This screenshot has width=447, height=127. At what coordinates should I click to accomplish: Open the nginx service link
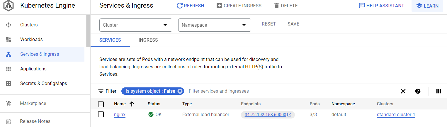[x=120, y=115]
